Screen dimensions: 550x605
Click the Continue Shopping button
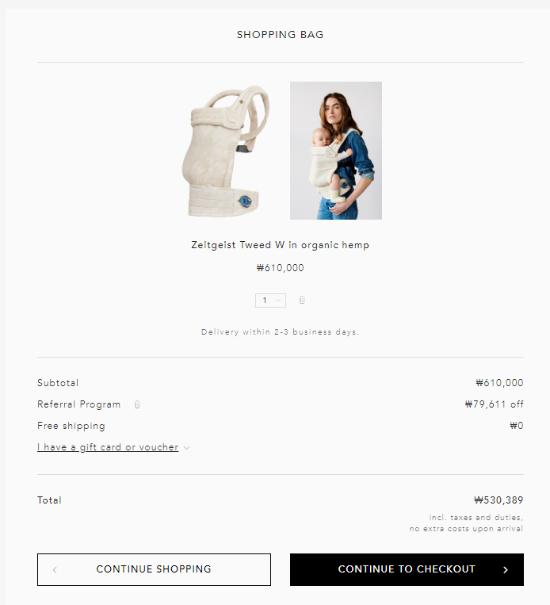click(x=154, y=569)
